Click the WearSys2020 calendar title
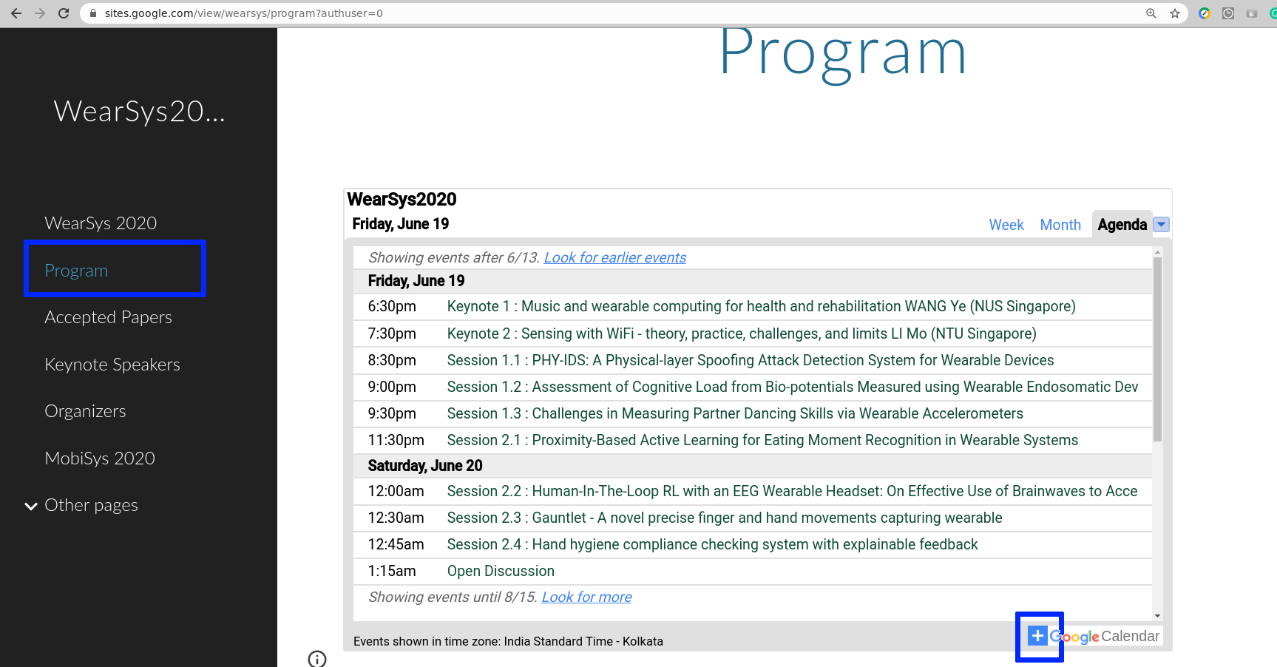Image resolution: width=1277 pixels, height=667 pixels. pyautogui.click(x=402, y=200)
